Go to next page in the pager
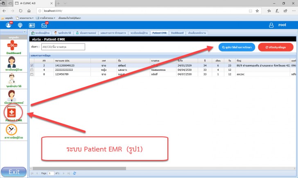The height and width of the screenshot is (178, 298). 64,173
